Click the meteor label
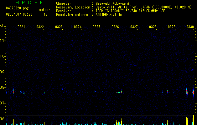Viewport: 197px width, 125px height. [x=44, y=10]
